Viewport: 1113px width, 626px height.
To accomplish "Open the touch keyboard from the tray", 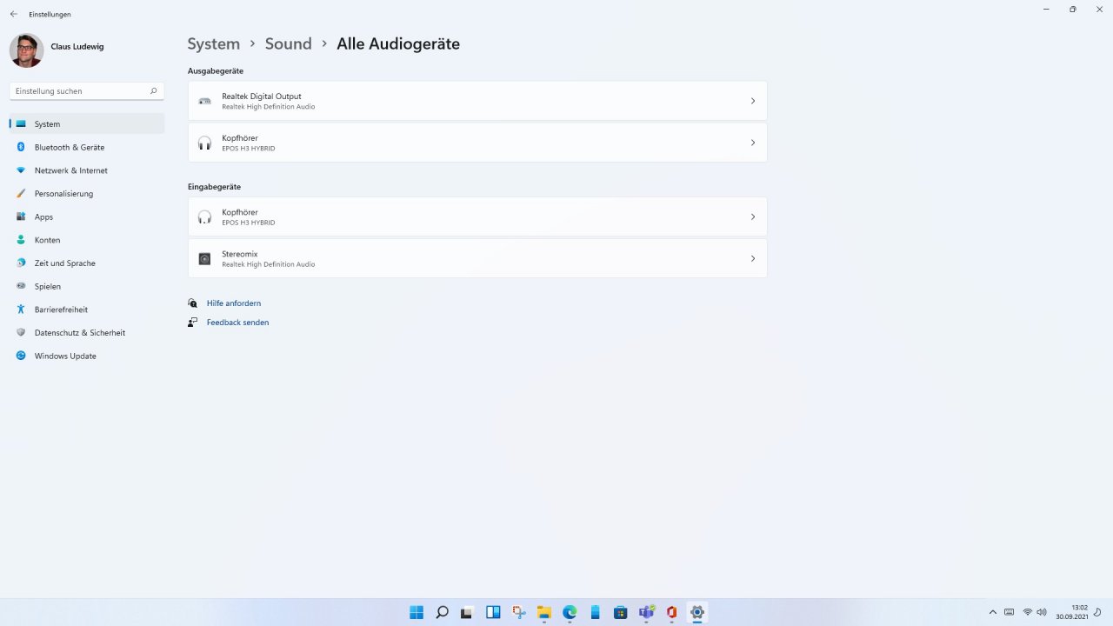I will click(x=1010, y=612).
